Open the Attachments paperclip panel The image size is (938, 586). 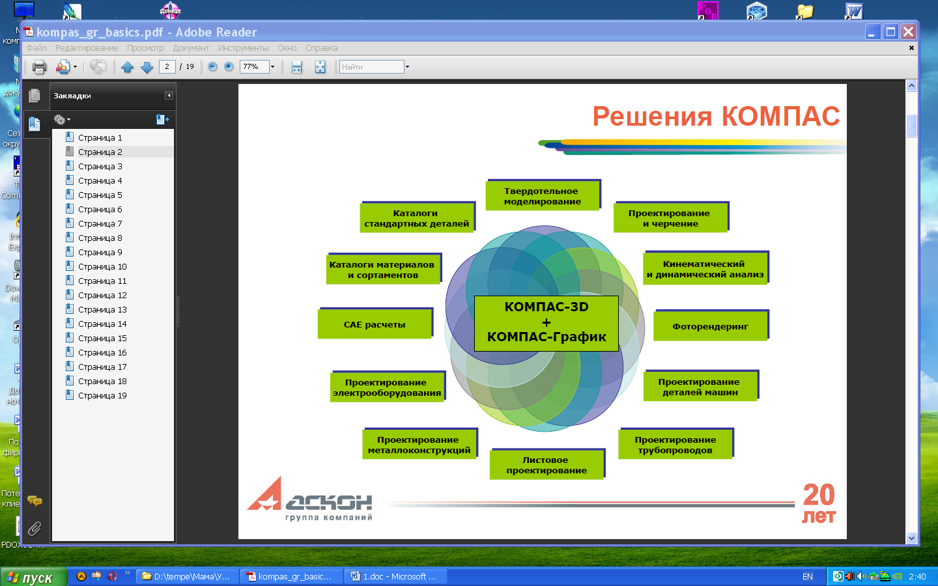(x=35, y=528)
